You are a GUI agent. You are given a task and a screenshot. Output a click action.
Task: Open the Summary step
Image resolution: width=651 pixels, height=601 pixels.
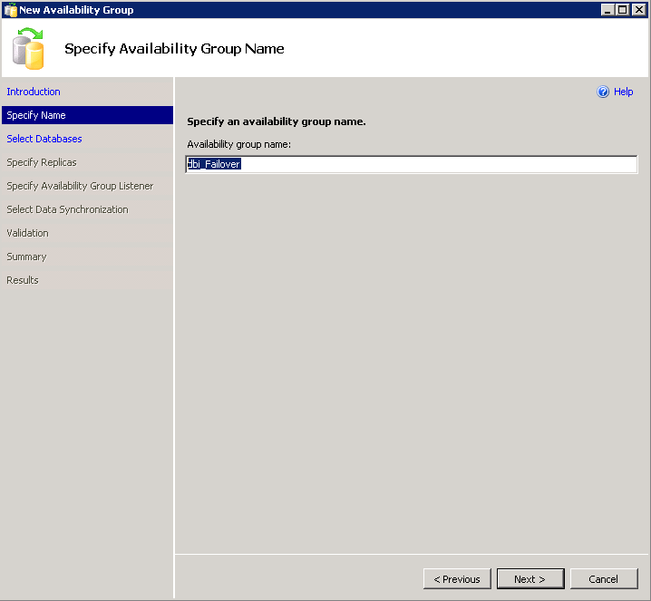[26, 257]
